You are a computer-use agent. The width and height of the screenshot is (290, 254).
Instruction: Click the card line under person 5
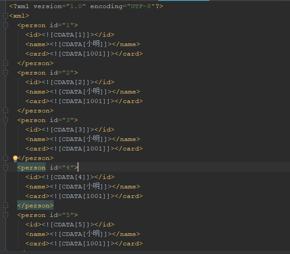point(84,244)
